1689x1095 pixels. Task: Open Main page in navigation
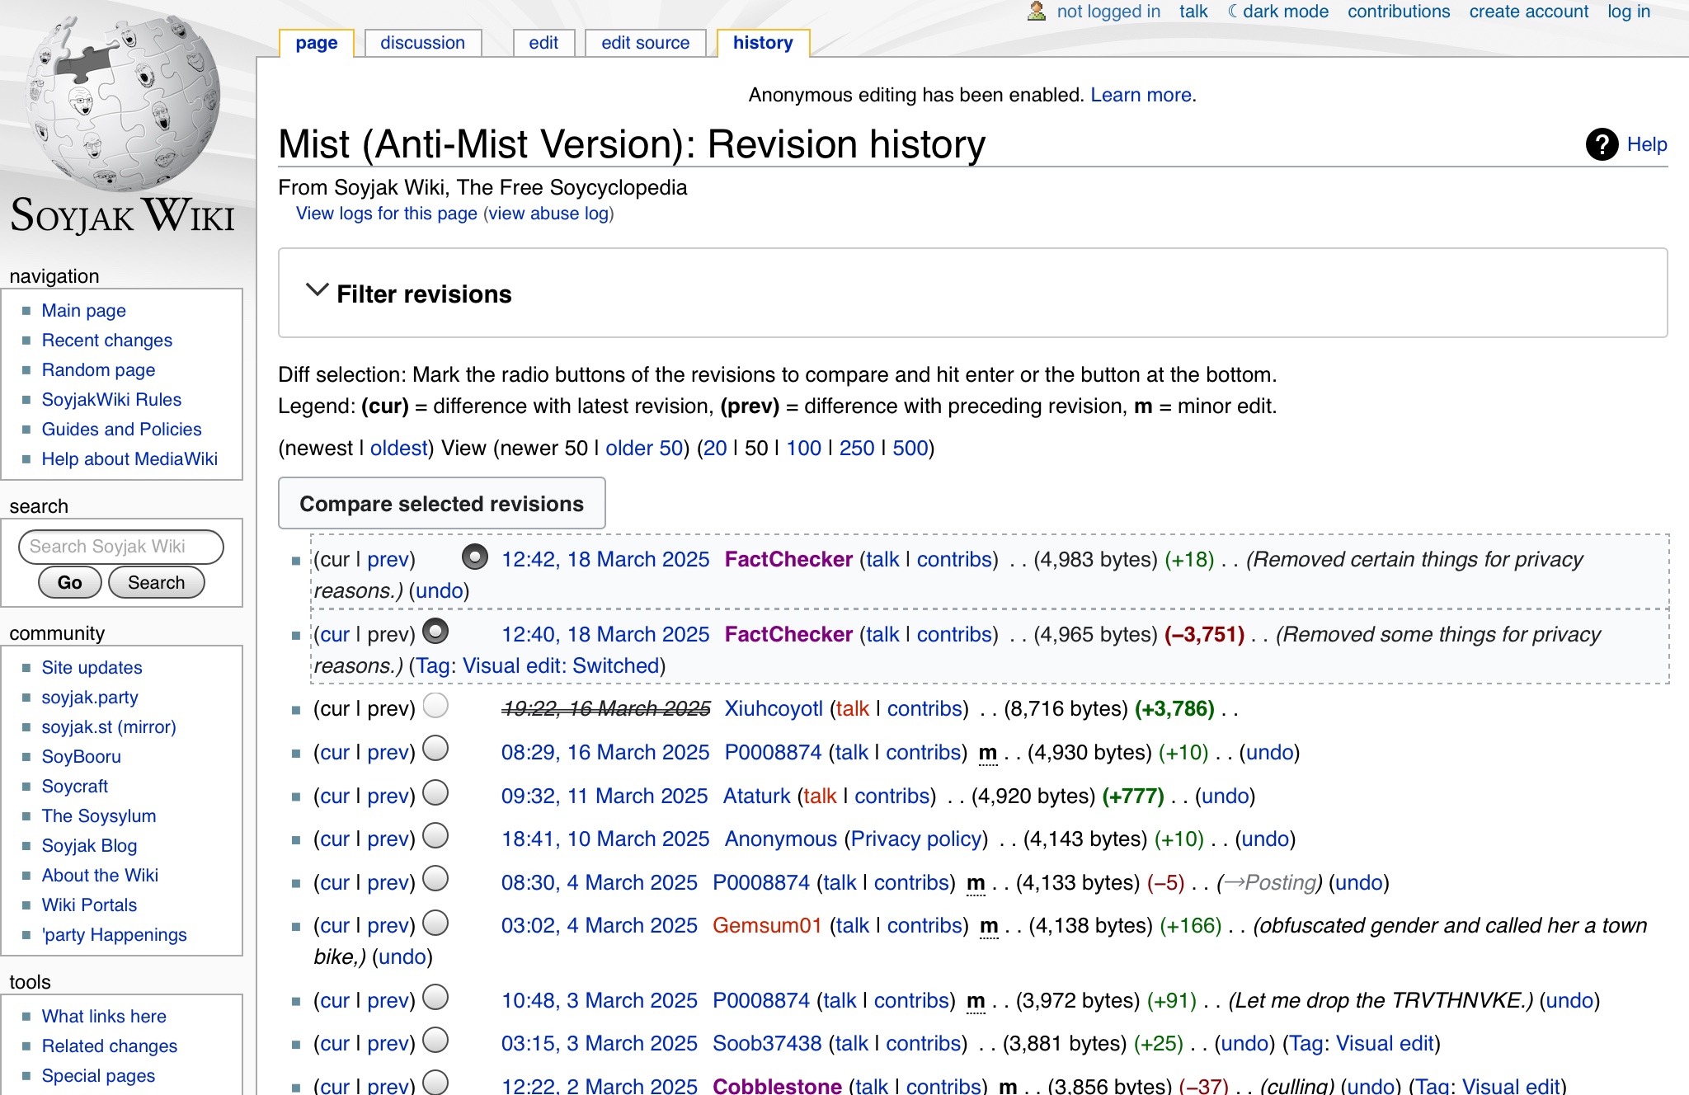(84, 311)
